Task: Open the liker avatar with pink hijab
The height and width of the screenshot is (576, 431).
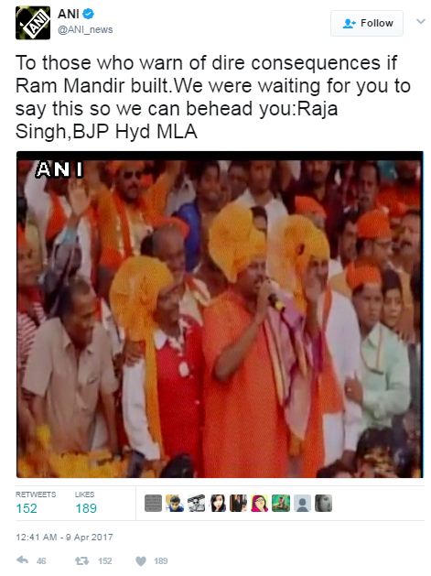Action: click(260, 504)
